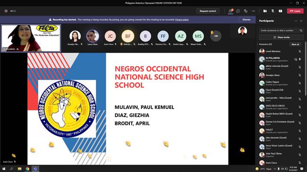Click the system tray volume icon
Screen dimensions: 307x172
(282, 169)
